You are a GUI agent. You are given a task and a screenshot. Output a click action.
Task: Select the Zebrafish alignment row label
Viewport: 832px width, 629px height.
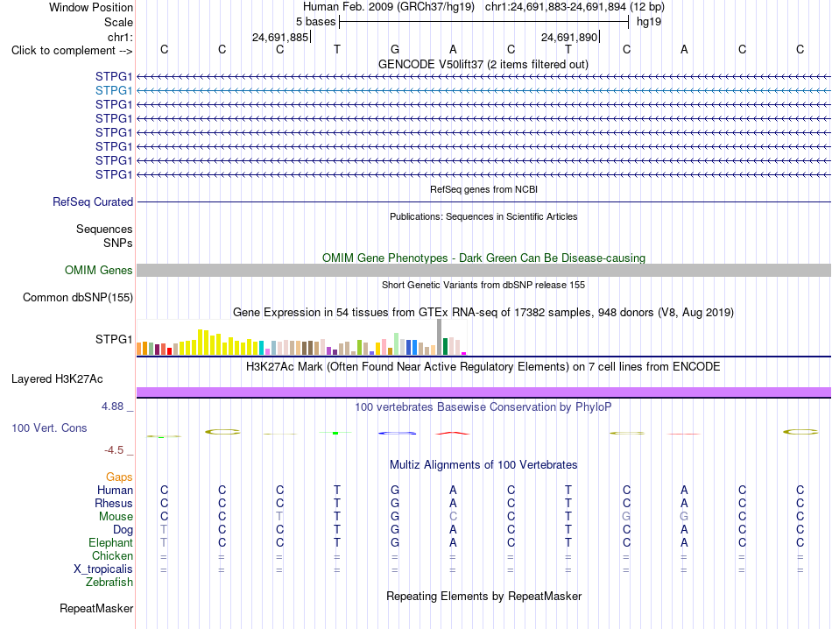click(109, 583)
